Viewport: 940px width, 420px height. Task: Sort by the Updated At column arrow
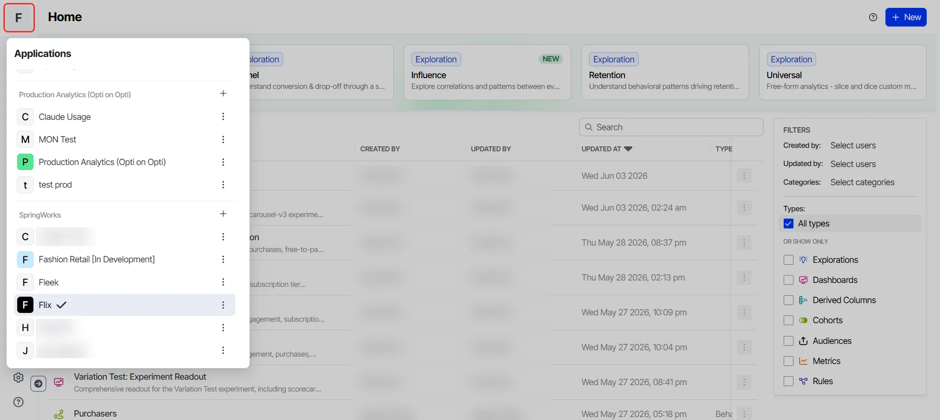(628, 149)
